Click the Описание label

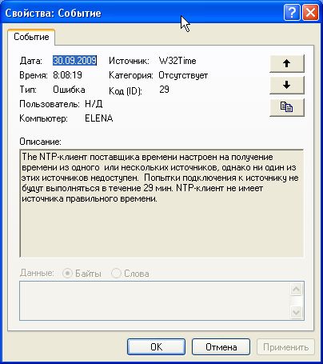41,142
